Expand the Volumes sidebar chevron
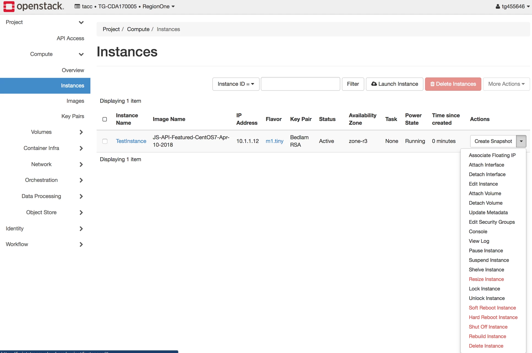532x353 pixels. [x=81, y=132]
